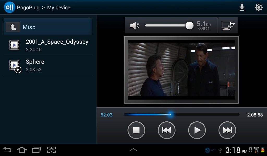Switch playback device with screen-swap icon
This screenshot has height=156, width=267.
tap(228, 25)
